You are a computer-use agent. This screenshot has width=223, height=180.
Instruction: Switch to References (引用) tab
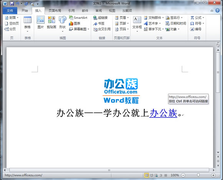point(72,10)
